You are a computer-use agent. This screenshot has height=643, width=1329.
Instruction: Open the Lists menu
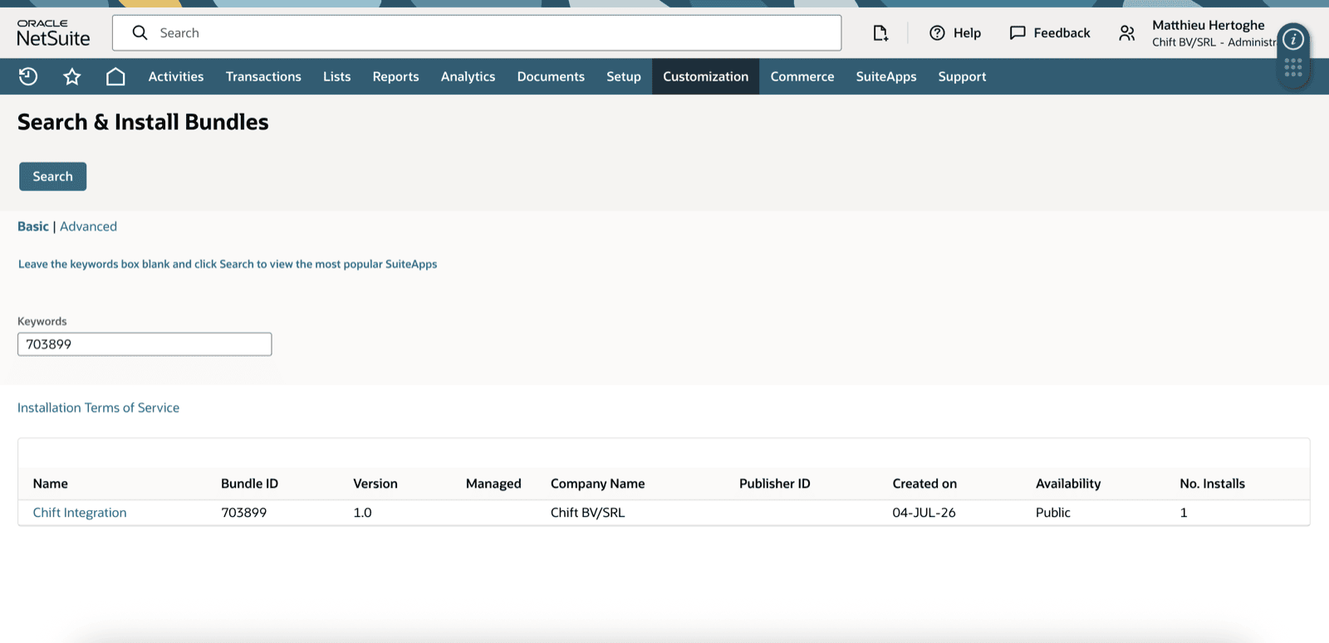(336, 76)
